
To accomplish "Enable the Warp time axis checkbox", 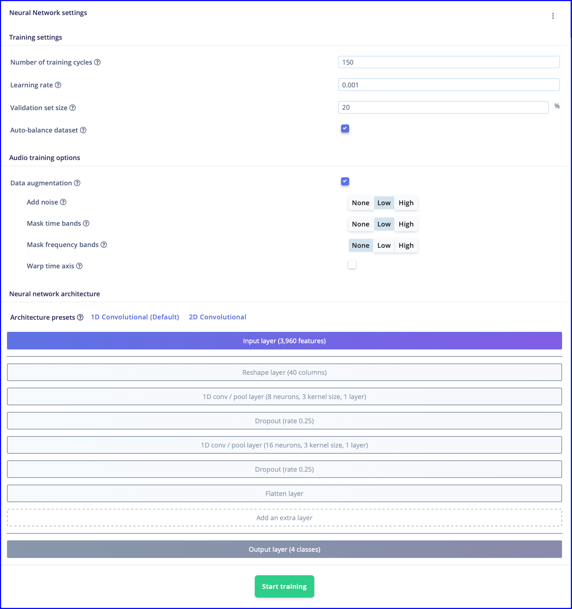I will coord(352,265).
